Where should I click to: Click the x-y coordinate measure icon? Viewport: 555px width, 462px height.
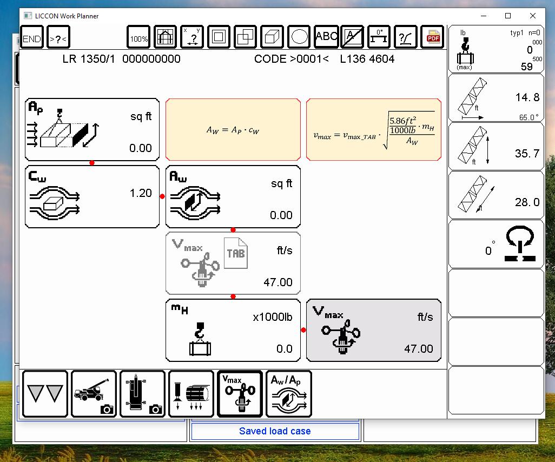tap(192, 37)
